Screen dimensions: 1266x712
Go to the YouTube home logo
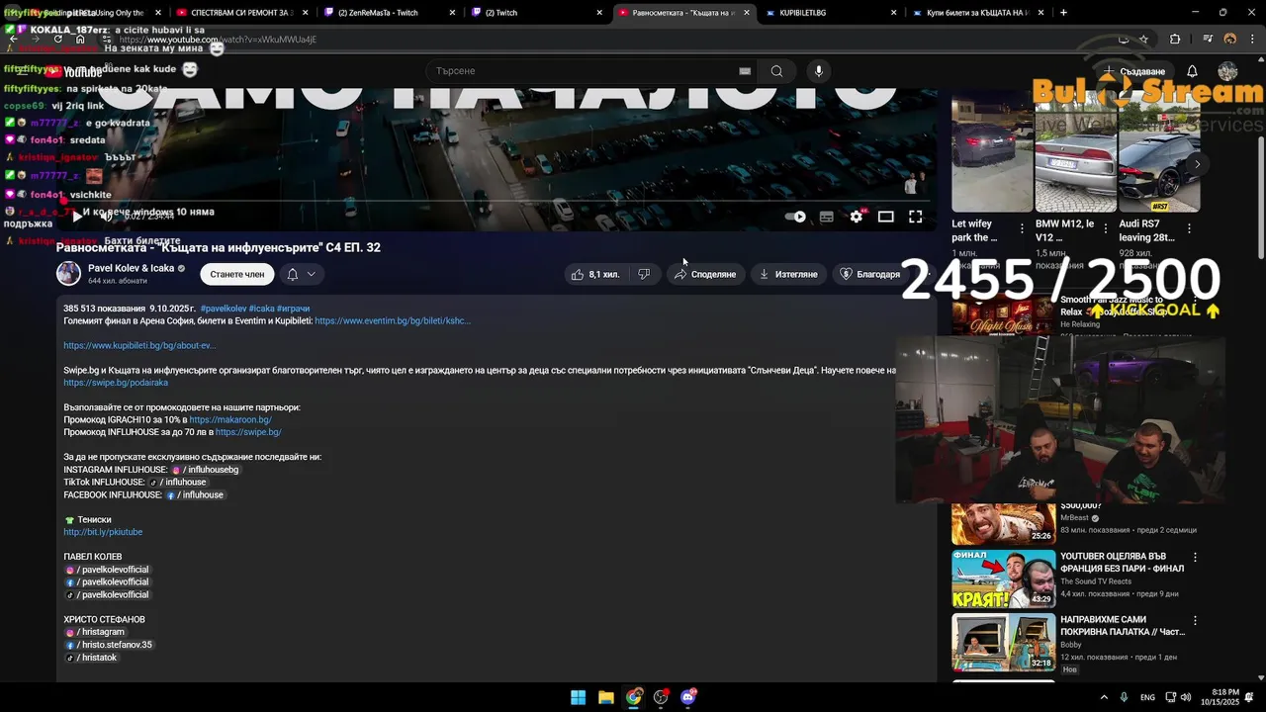pos(73,71)
